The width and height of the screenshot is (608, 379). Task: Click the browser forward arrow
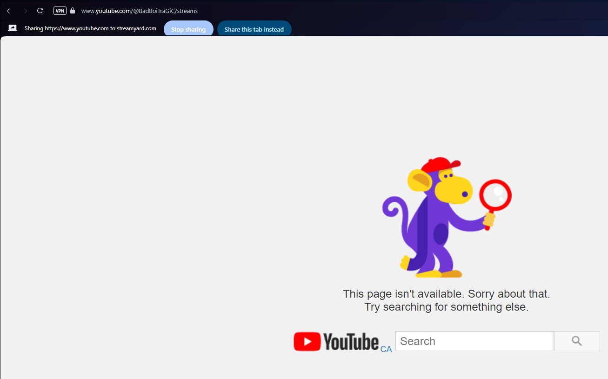tap(25, 11)
